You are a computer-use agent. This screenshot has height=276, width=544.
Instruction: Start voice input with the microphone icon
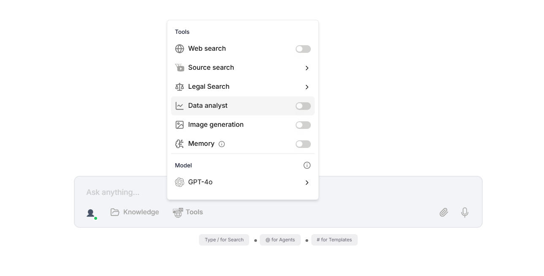tap(465, 212)
